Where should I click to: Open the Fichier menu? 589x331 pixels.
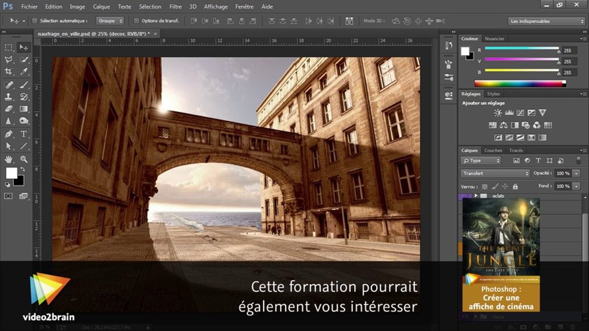29,6
